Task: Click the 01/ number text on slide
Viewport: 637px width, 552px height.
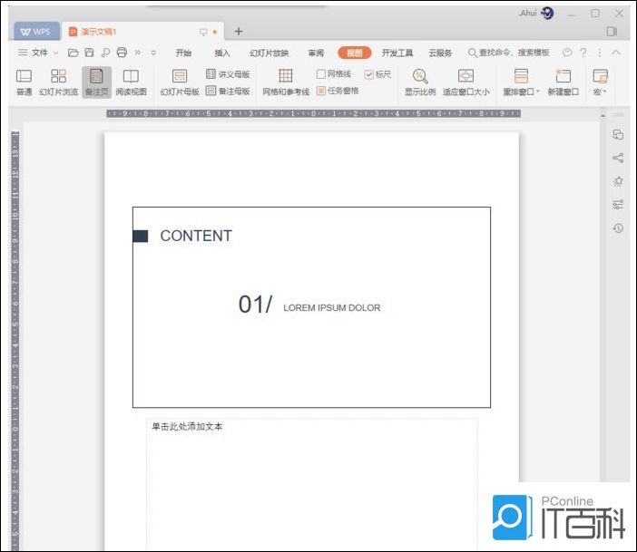Action: 255,305
